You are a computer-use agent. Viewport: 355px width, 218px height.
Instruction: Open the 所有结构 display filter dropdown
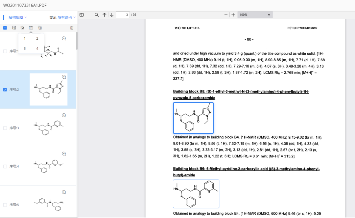pos(66,17)
